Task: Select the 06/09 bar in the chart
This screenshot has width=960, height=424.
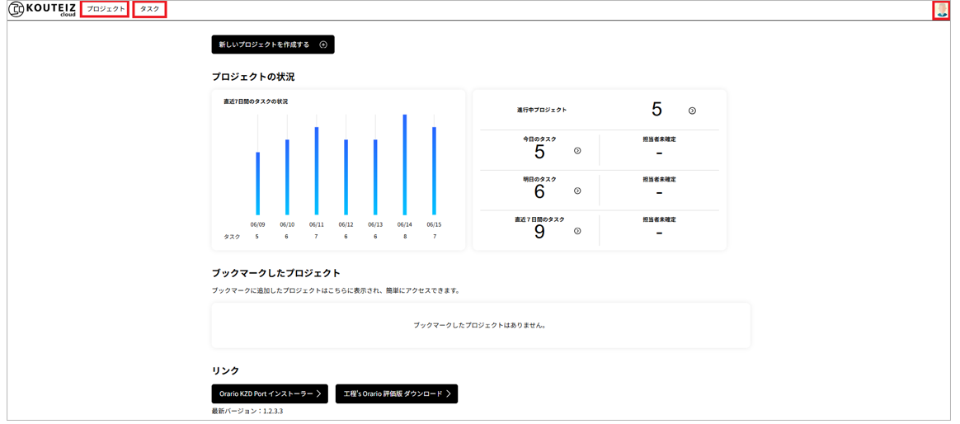Action: (x=258, y=183)
